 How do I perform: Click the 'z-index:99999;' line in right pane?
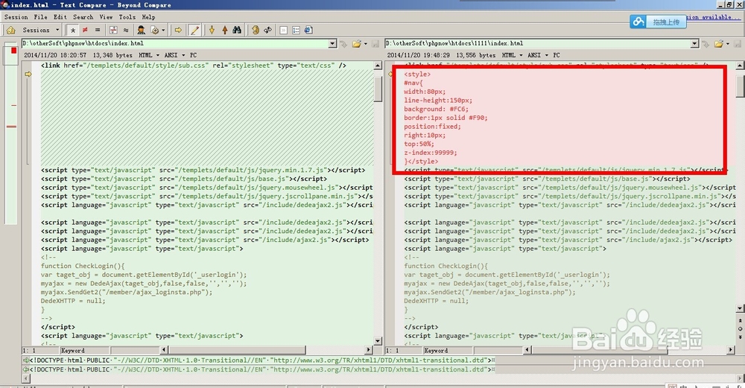pyautogui.click(x=430, y=153)
